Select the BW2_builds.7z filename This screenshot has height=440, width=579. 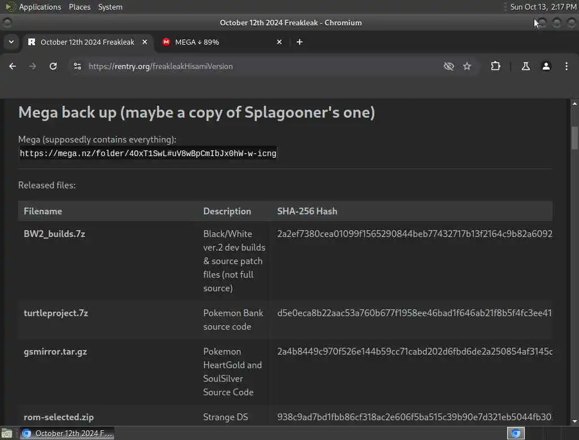54,234
